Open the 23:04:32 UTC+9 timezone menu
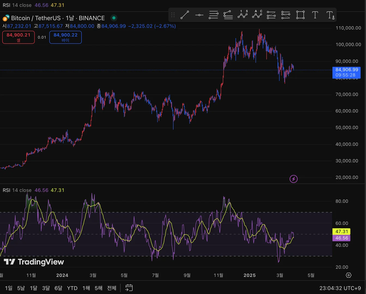366x294 pixels. (340, 288)
